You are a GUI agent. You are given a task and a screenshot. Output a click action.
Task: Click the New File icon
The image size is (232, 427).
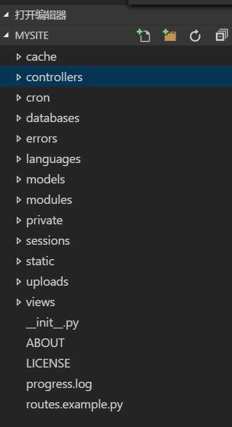pos(143,35)
